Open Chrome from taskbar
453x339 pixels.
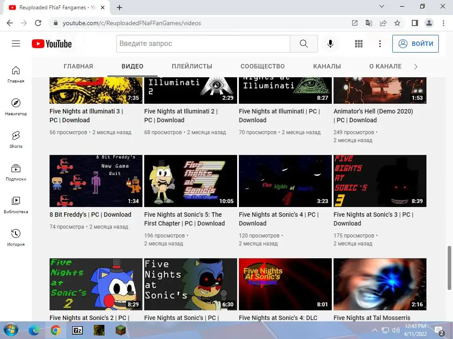(x=55, y=330)
